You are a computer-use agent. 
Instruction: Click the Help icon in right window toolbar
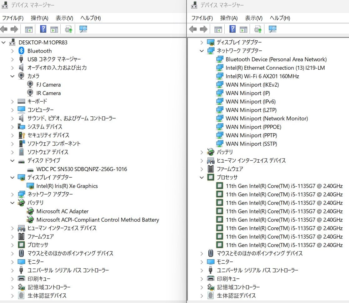point(232,29)
